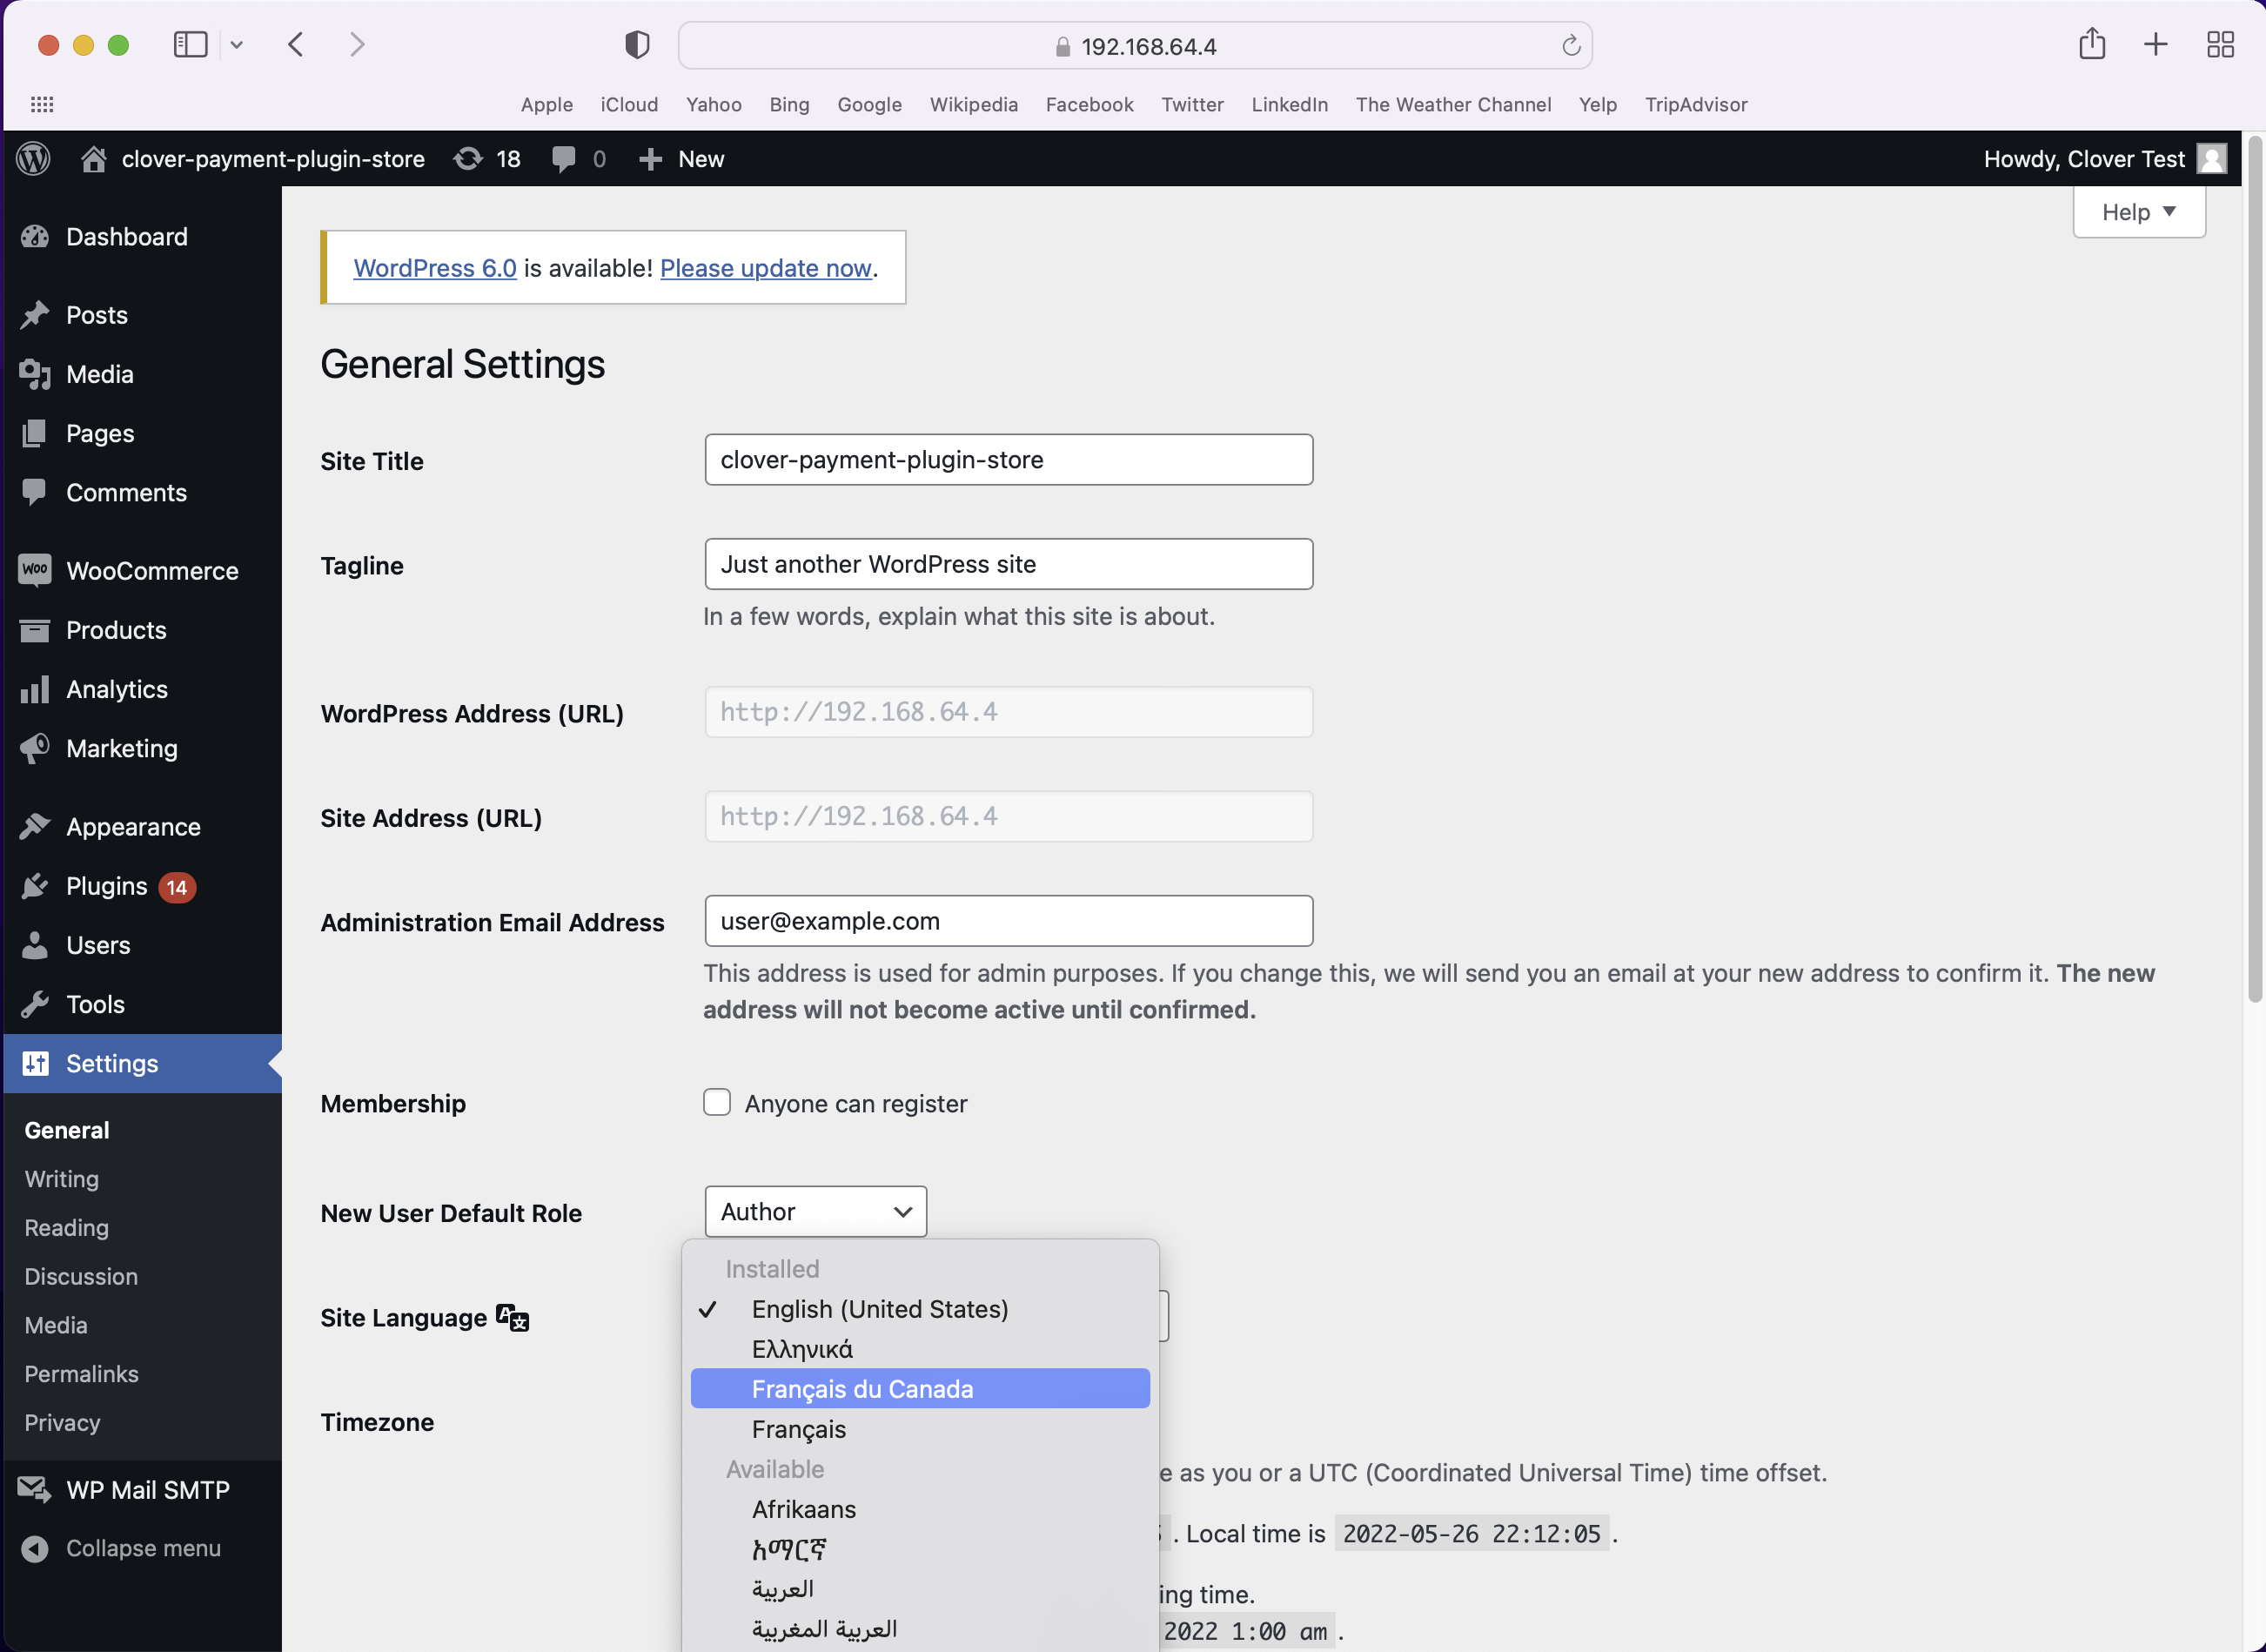Click the Safari privacy shield icon

(637, 45)
